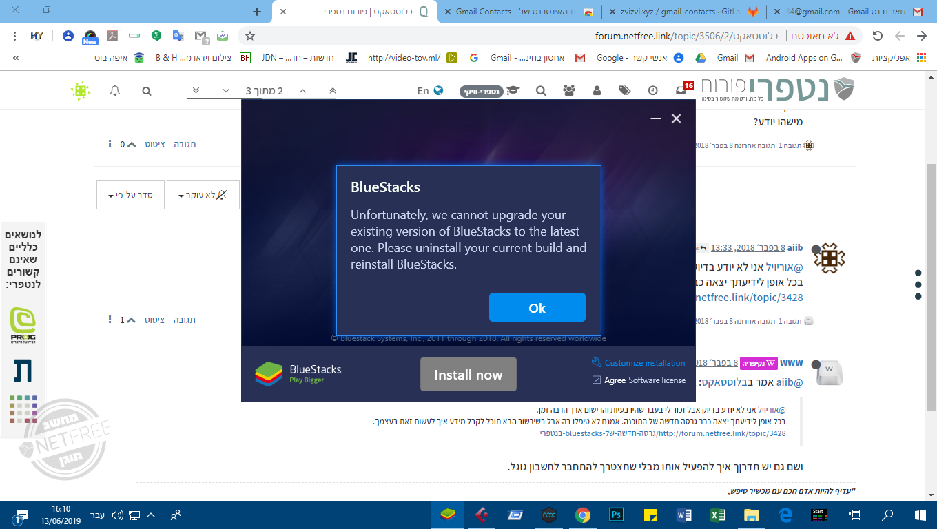Upvote the first post with the arrow

click(132, 145)
